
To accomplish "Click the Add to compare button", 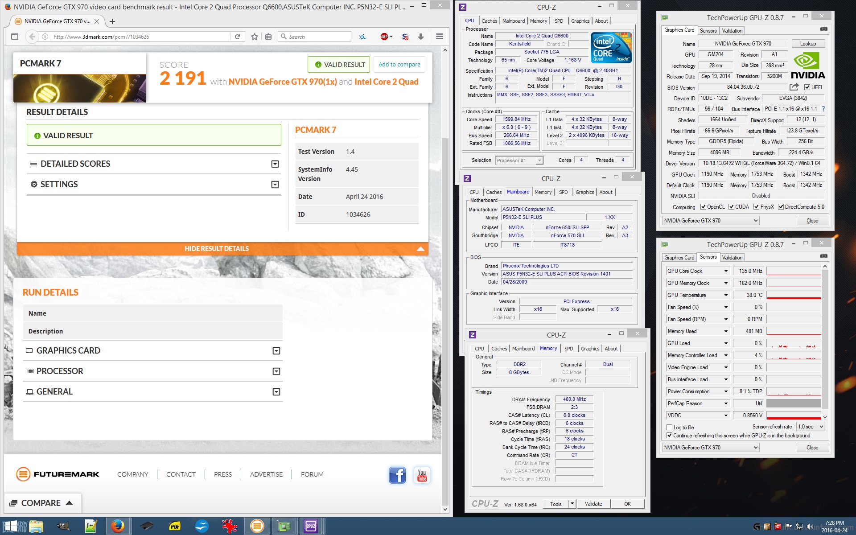I will tap(399, 65).
